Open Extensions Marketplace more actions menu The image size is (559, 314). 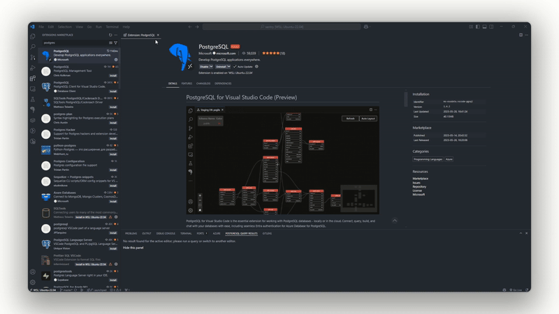tap(115, 35)
